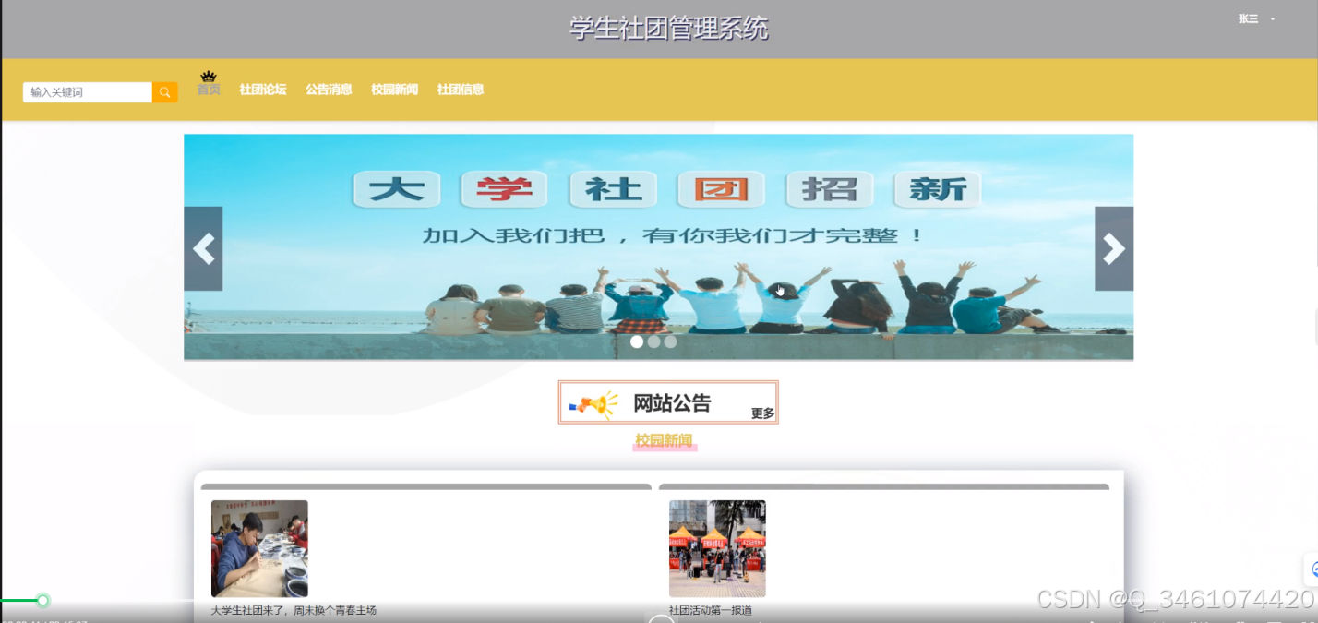Image resolution: width=1318 pixels, height=623 pixels.
Task: Click the 更多 link in 网站公告
Action: [x=762, y=413]
